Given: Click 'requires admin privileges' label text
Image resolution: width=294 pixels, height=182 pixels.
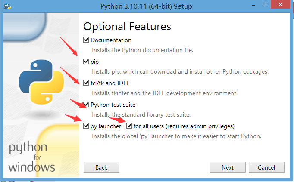Looking at the screenshot, I should (x=200, y=126).
